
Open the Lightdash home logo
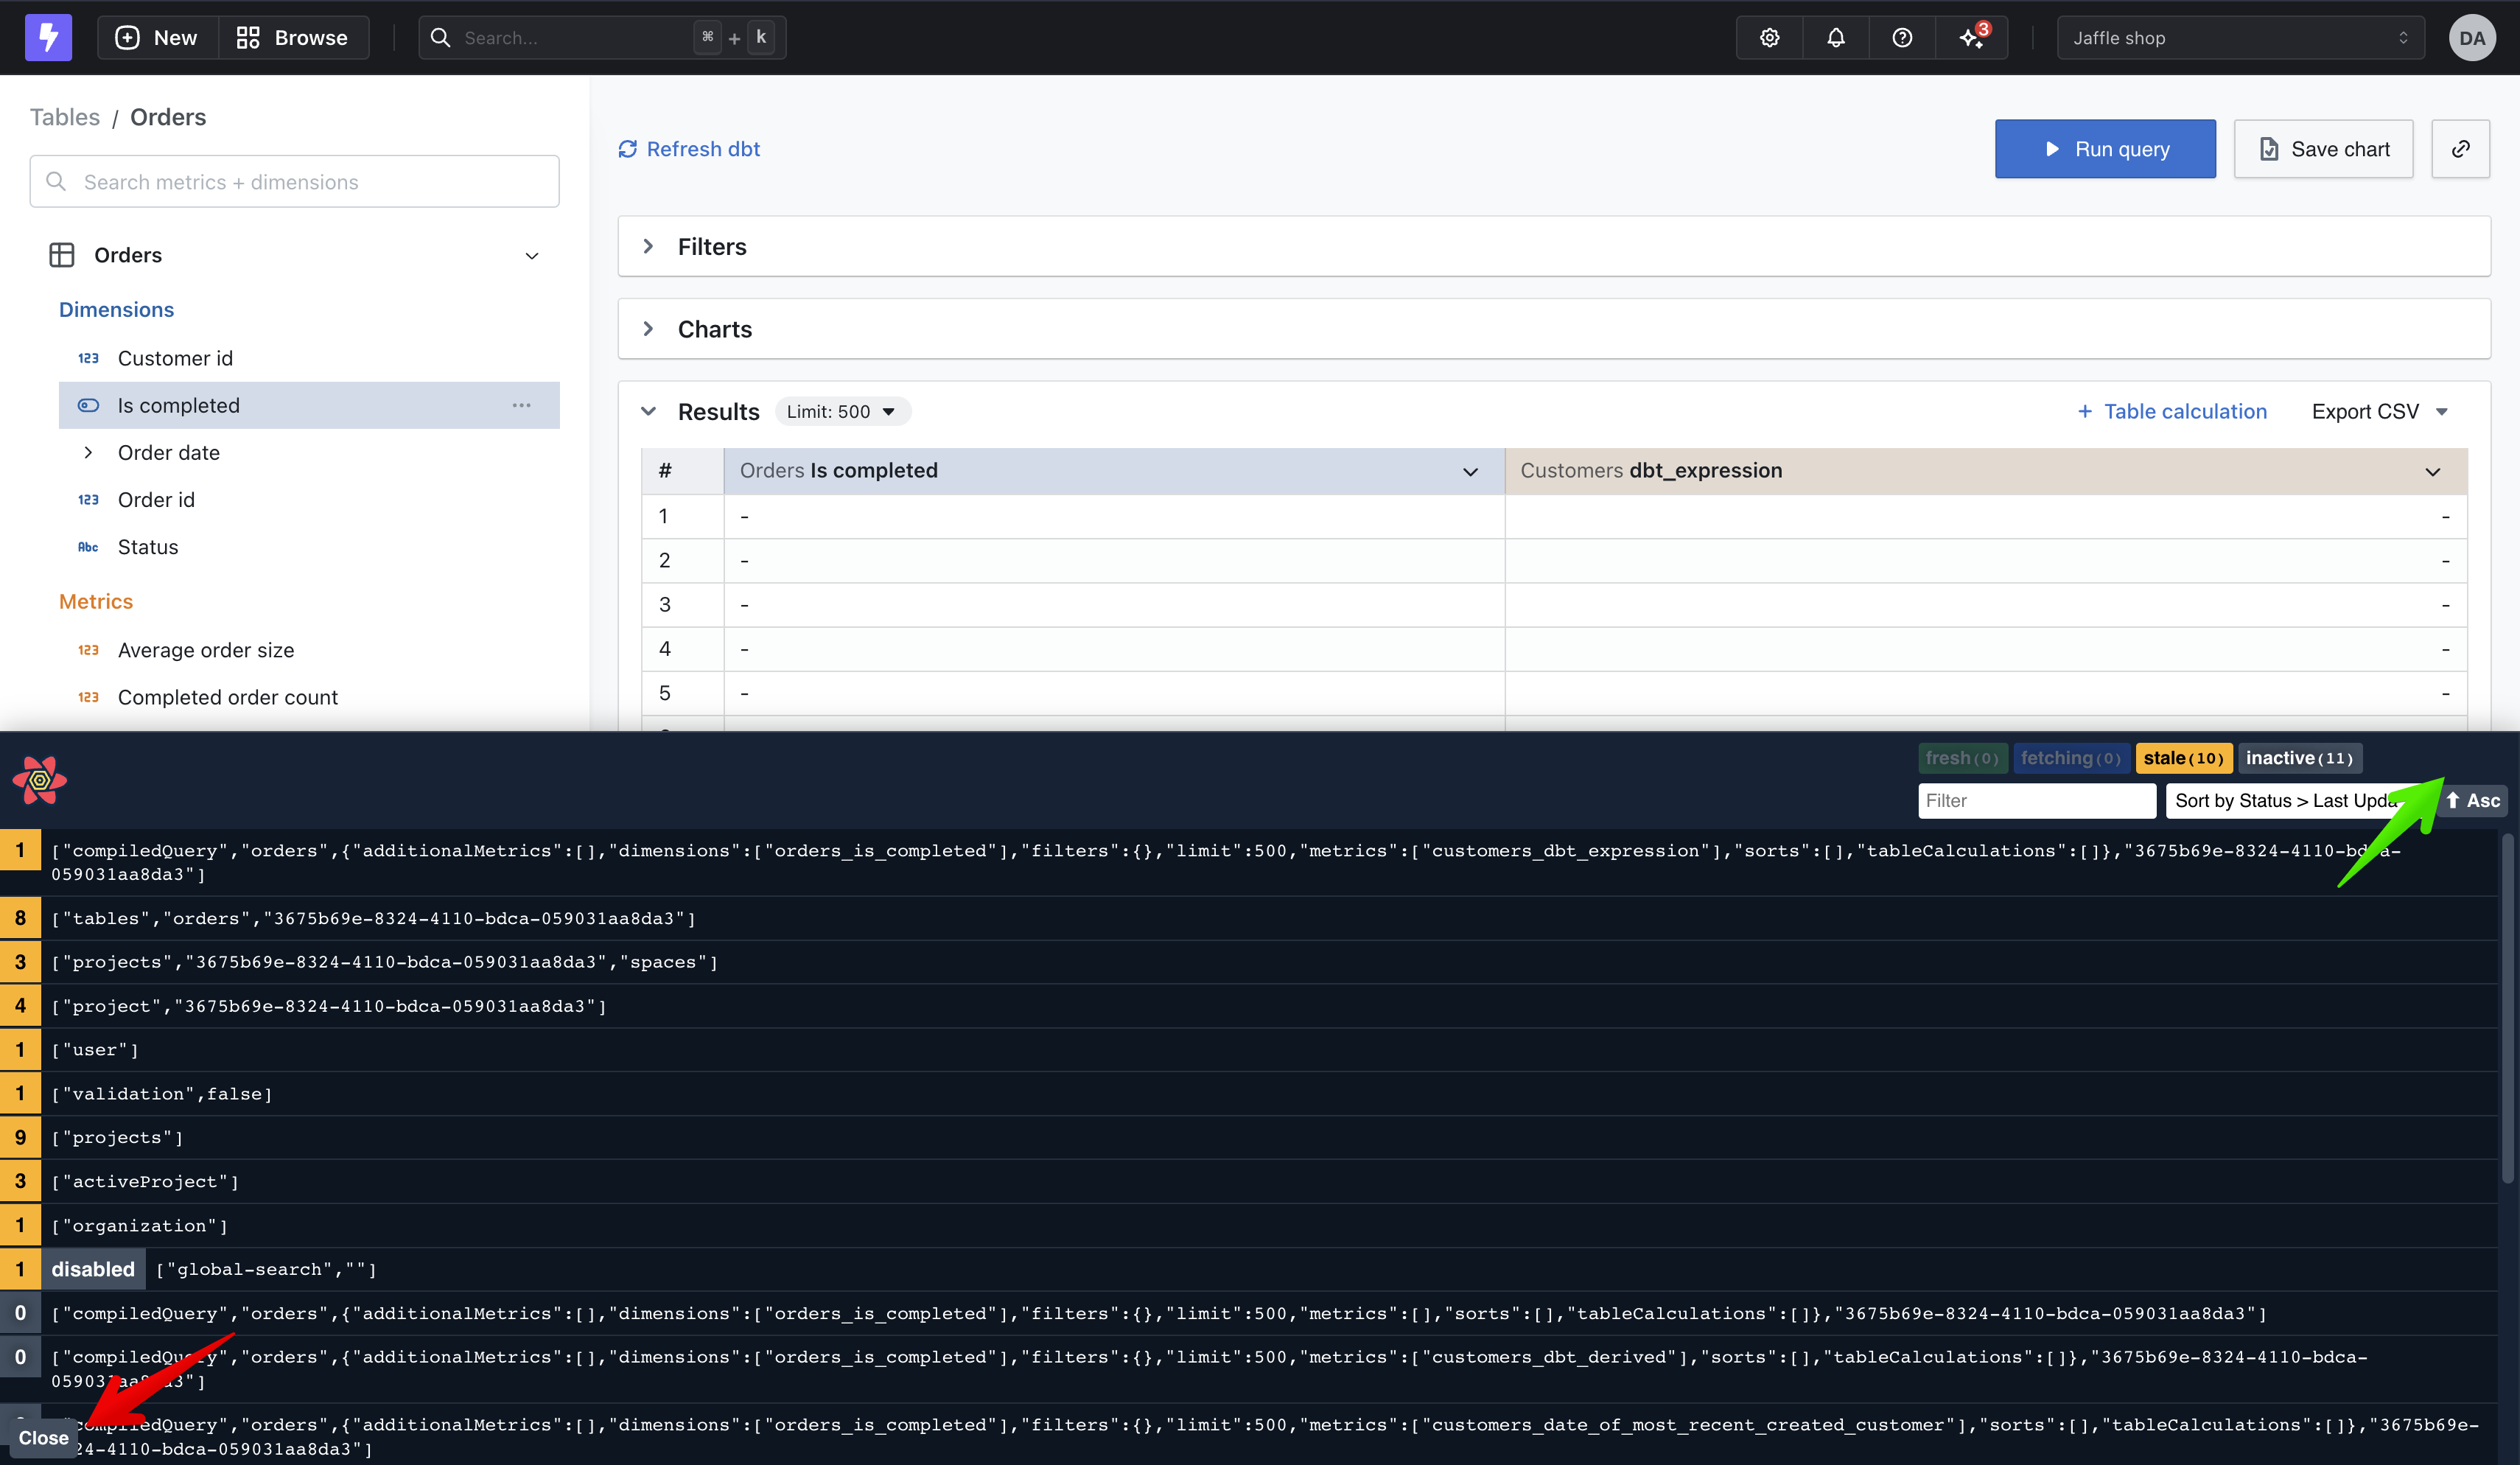click(x=47, y=37)
